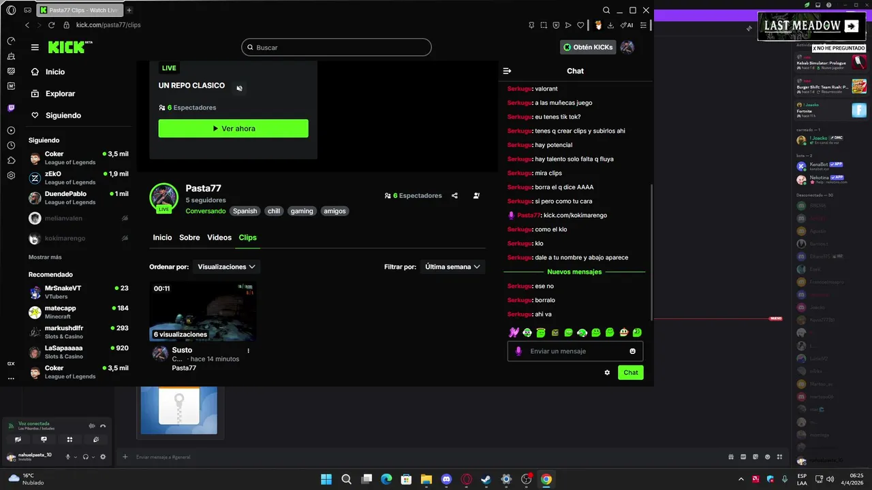Unmute the UN REPO CLASICO stream preview
The image size is (872, 490).
click(x=239, y=88)
